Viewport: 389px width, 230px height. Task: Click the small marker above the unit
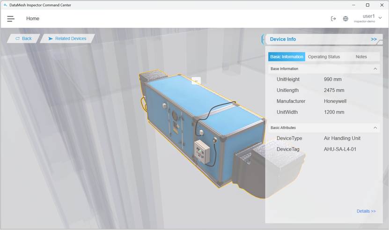196,81
